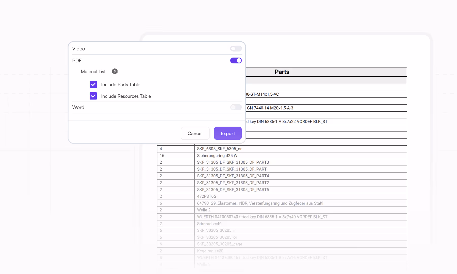
Task: Click the PDF option label
Action: click(77, 60)
